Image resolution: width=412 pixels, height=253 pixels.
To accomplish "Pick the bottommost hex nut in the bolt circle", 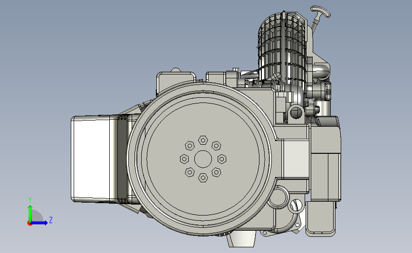I will tap(203, 178).
